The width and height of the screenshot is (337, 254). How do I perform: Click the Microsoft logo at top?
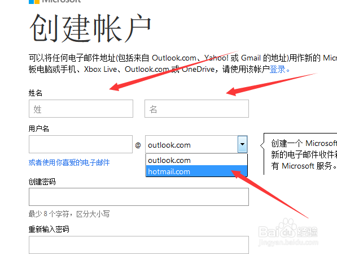[55, 1]
